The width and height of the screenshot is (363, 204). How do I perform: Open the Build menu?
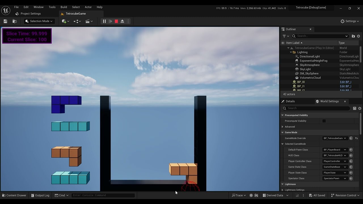coord(64,7)
